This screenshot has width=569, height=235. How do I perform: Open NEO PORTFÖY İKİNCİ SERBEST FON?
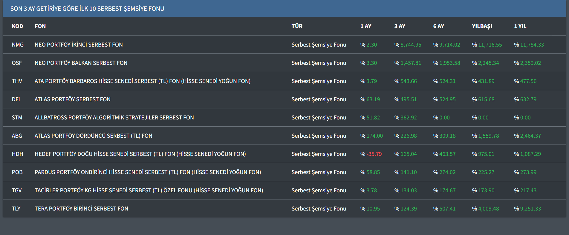79,45
